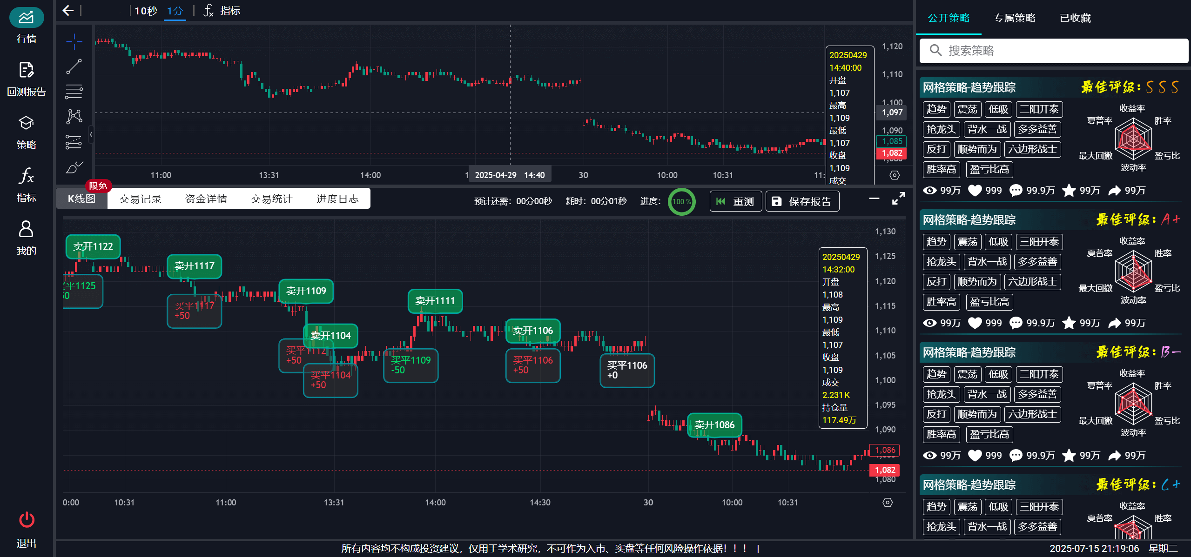This screenshot has height=557, width=1191.
Task: Like the SSS rated strategy heart icon
Action: pos(975,191)
